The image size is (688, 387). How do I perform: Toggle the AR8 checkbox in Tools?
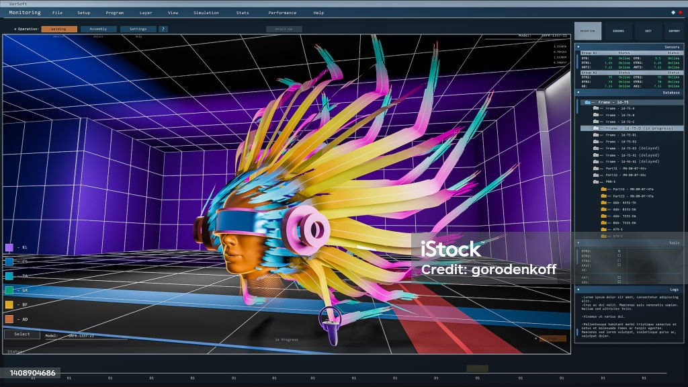[619, 282]
